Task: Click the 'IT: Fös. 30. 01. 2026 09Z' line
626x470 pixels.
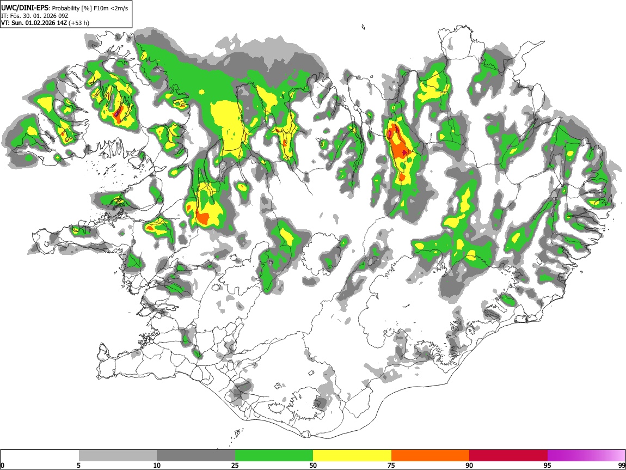Action: [35, 16]
